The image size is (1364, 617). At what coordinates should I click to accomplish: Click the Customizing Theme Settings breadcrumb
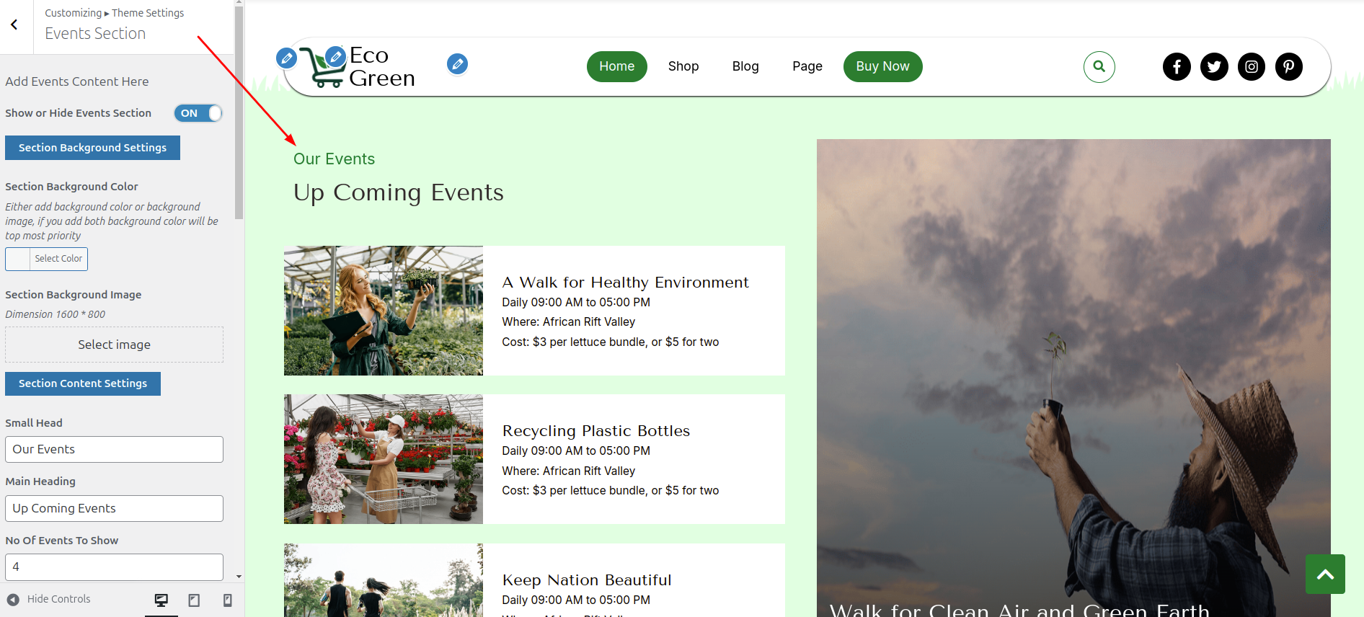coord(114,13)
